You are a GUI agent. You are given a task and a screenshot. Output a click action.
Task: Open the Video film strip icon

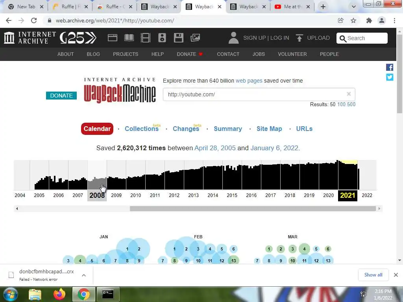[146, 38]
